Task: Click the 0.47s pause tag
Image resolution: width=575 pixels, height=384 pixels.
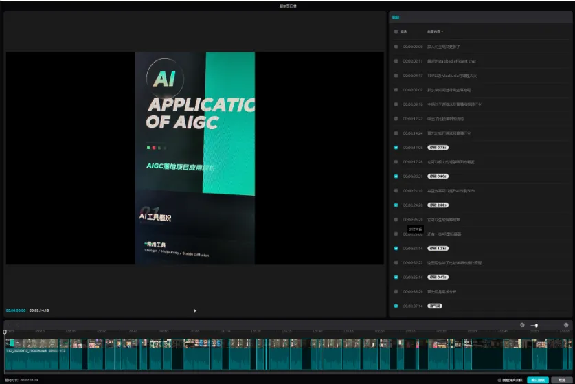Action: point(438,278)
